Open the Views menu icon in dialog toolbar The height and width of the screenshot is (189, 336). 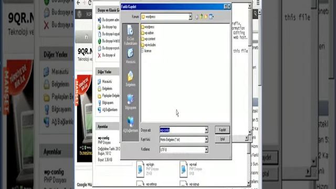tap(211, 17)
